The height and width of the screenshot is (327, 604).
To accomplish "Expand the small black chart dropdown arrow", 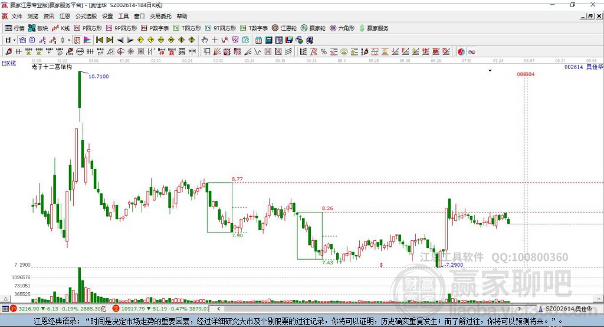I will pos(490,71).
